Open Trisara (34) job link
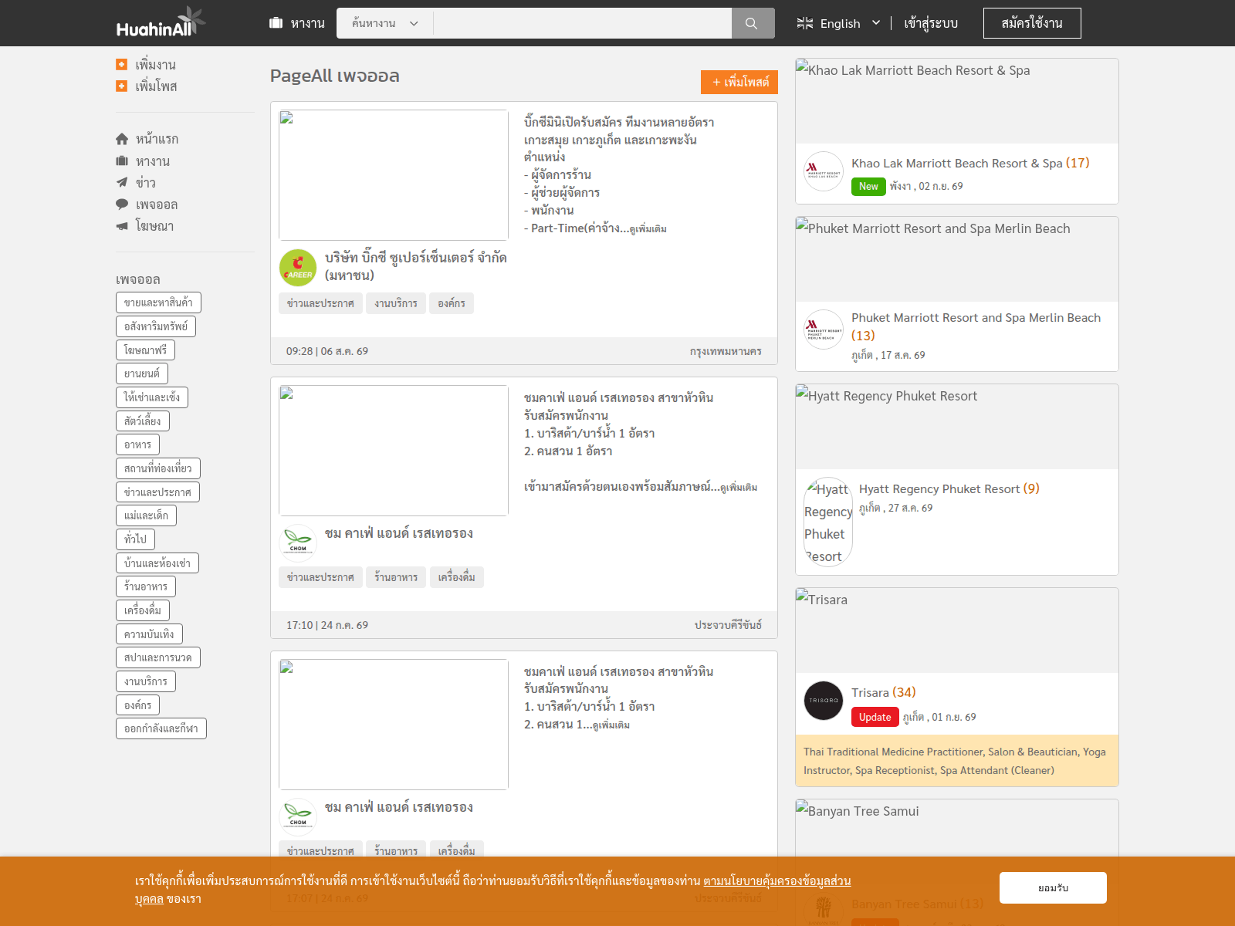Screen dimensions: 1235x926 884,692
